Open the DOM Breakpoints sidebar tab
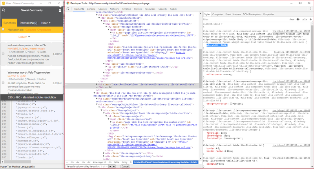 pyautogui.click(x=252, y=15)
